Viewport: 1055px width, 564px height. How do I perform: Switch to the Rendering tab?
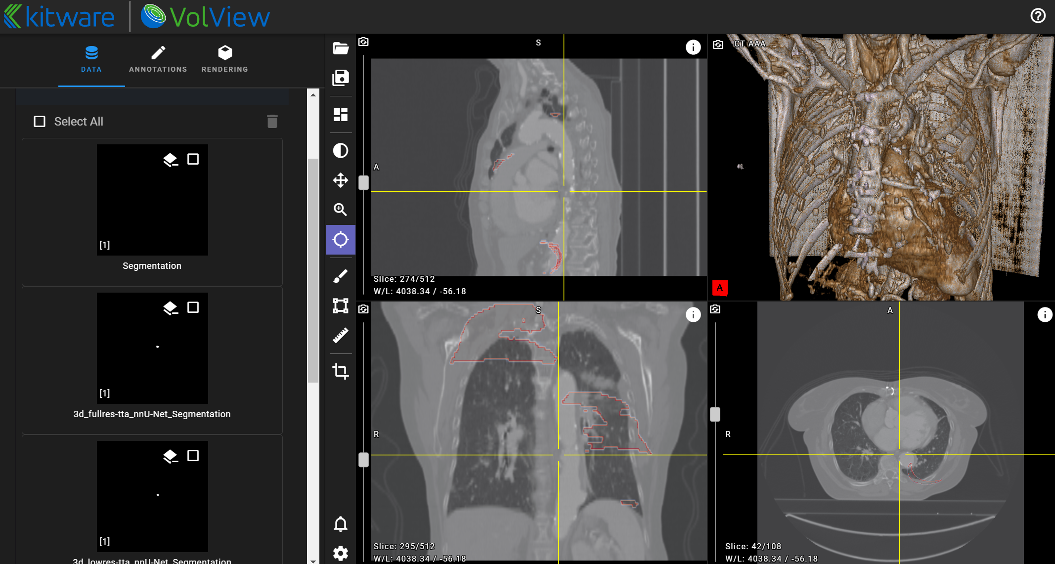coord(225,59)
